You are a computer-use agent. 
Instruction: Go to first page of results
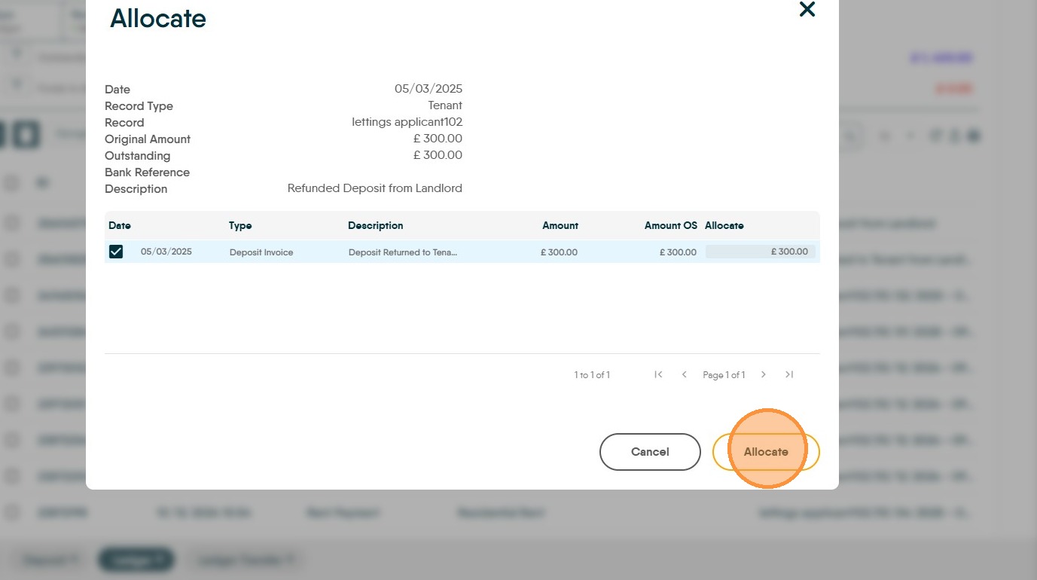pos(658,374)
